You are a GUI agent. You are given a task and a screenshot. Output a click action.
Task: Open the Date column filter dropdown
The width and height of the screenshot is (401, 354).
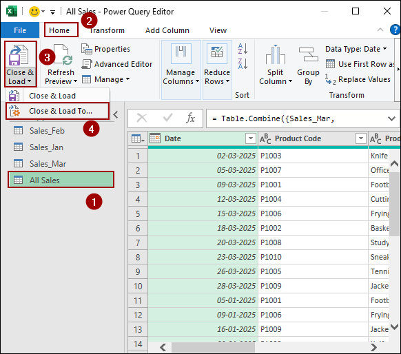251,138
